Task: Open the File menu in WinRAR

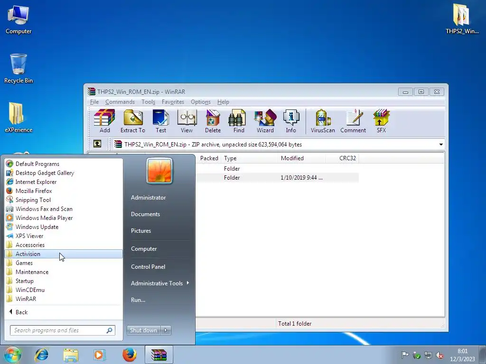Action: tap(94, 102)
